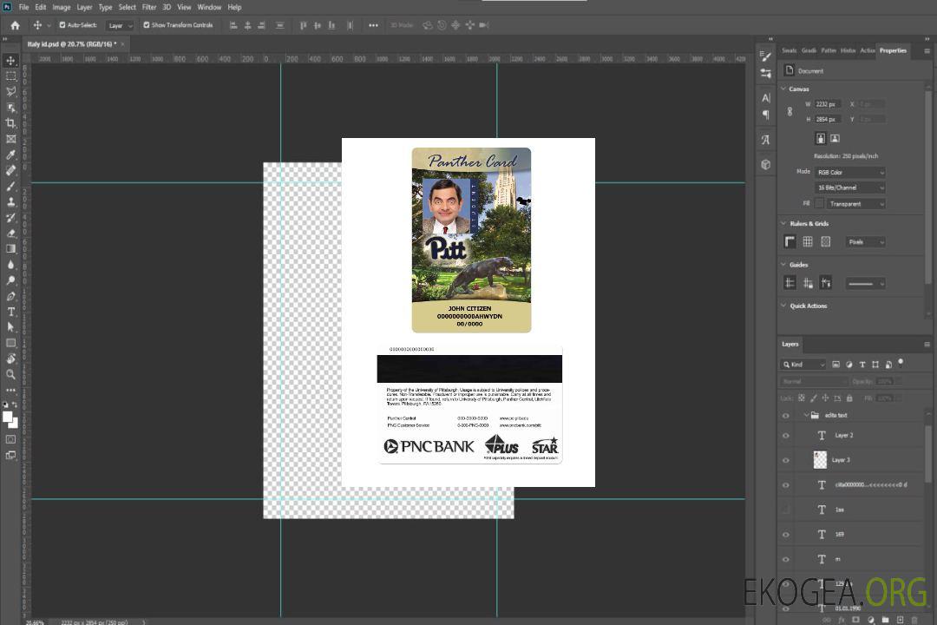
Task: Select the Rectangle shape tool
Action: pyautogui.click(x=10, y=343)
